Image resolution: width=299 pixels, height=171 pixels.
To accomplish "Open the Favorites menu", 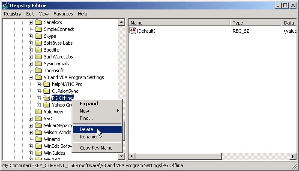I will [x=63, y=14].
